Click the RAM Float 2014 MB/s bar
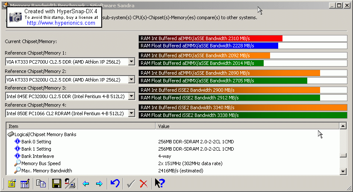Screen dimensions: 353x192 click(x=201, y=63)
